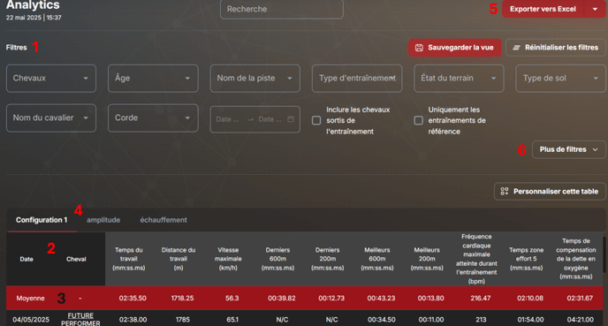
Task: Open the Chevaux filter dropdown
Action: coord(51,79)
